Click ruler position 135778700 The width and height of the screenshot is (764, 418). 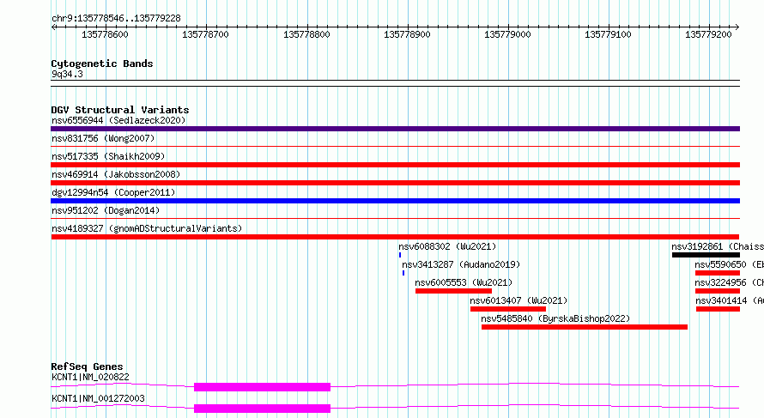tap(206, 34)
